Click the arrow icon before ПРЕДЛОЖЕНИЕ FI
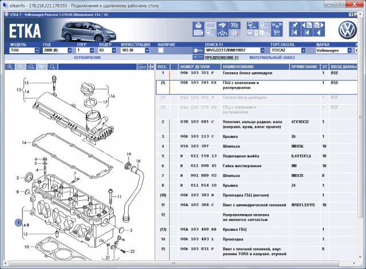This screenshot has height=269, width=366. 198,57
